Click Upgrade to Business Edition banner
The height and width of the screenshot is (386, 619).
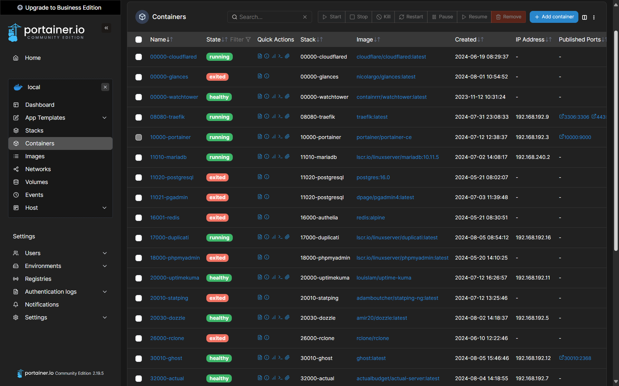[x=60, y=7]
